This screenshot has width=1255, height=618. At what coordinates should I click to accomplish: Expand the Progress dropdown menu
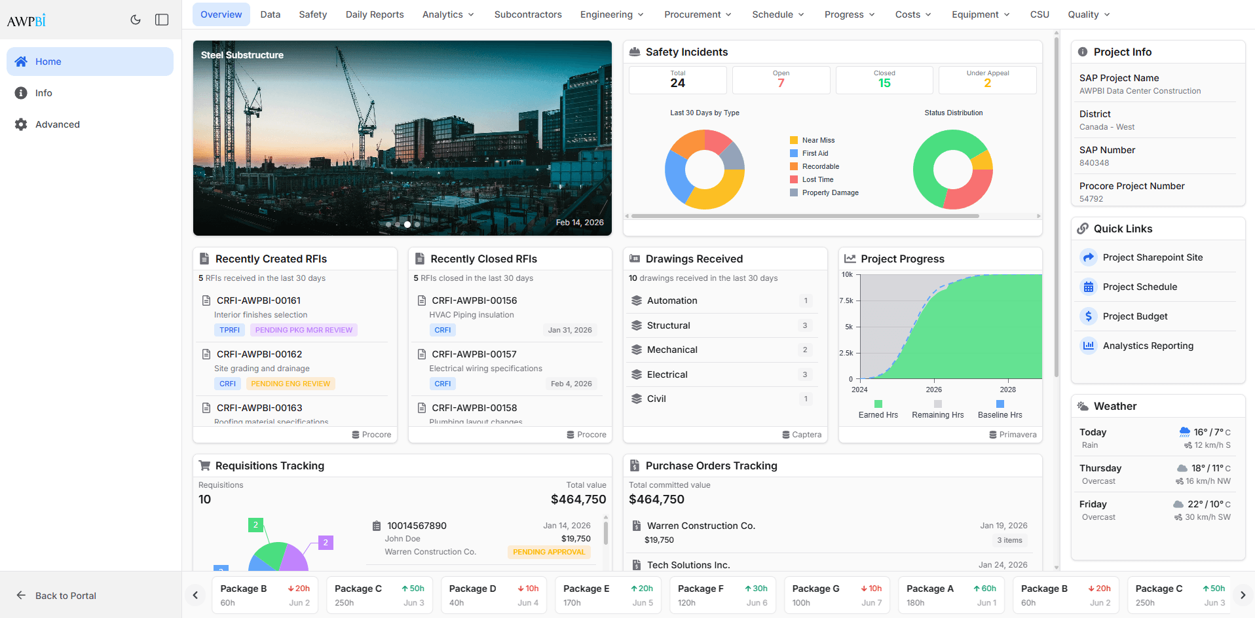(850, 14)
